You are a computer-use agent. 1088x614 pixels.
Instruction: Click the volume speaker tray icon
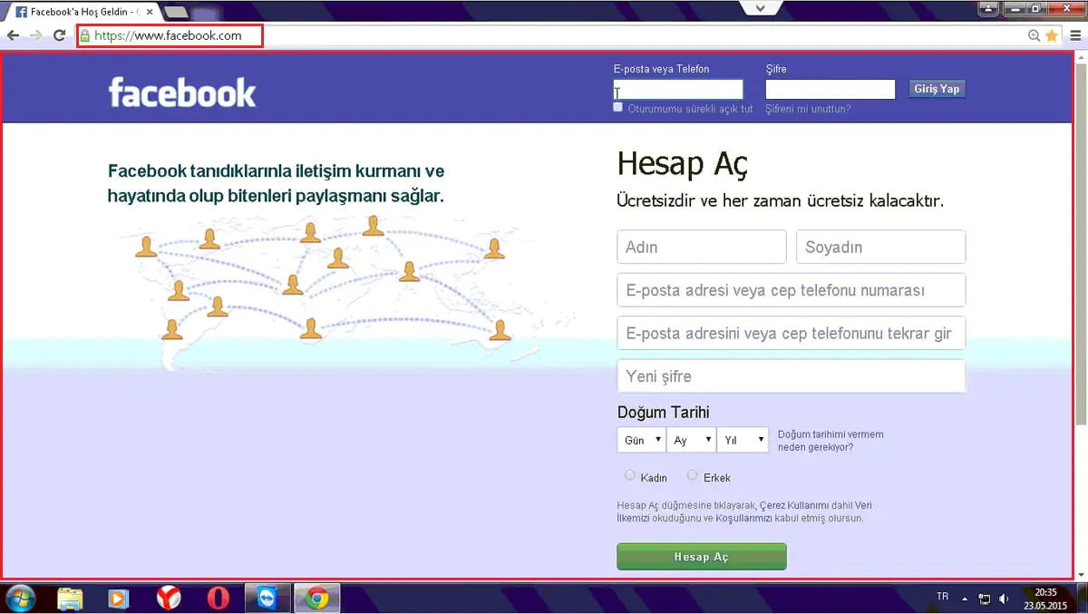coord(1004,599)
